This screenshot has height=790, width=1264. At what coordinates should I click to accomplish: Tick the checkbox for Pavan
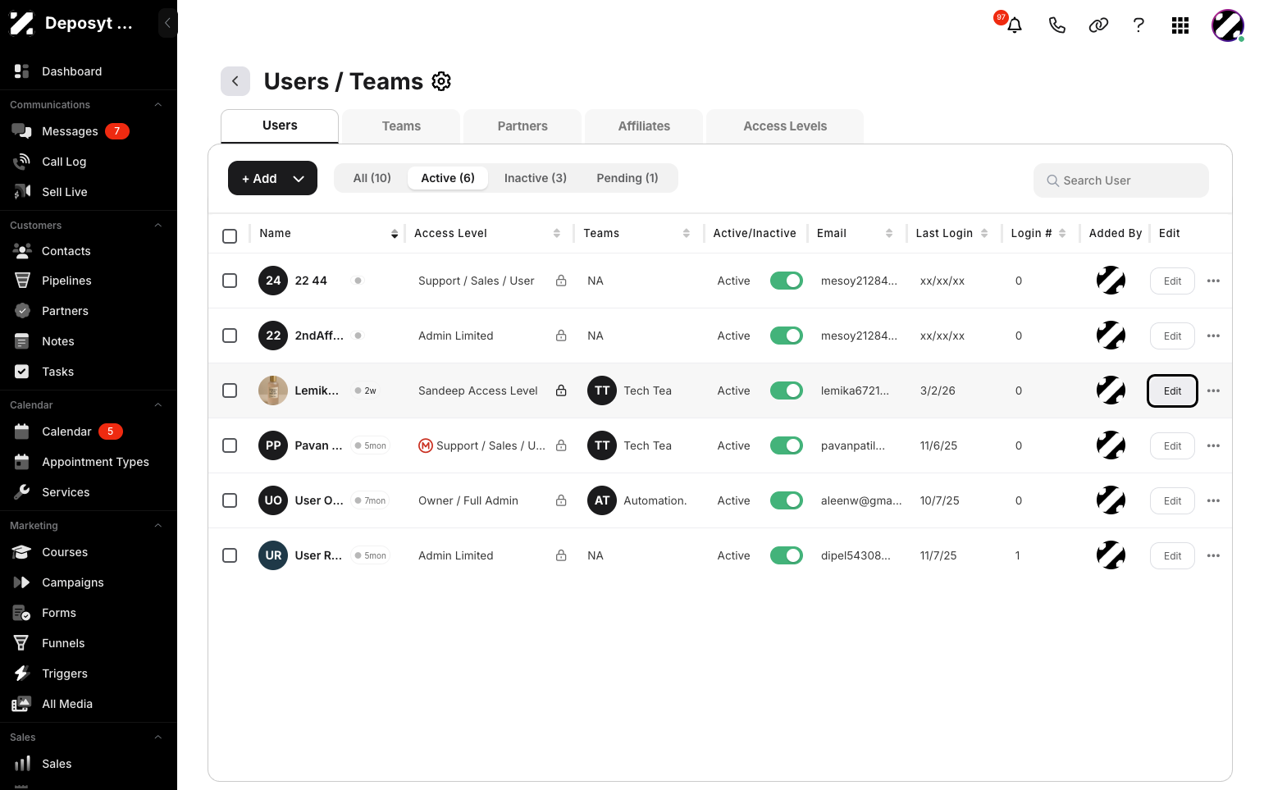pos(230,445)
